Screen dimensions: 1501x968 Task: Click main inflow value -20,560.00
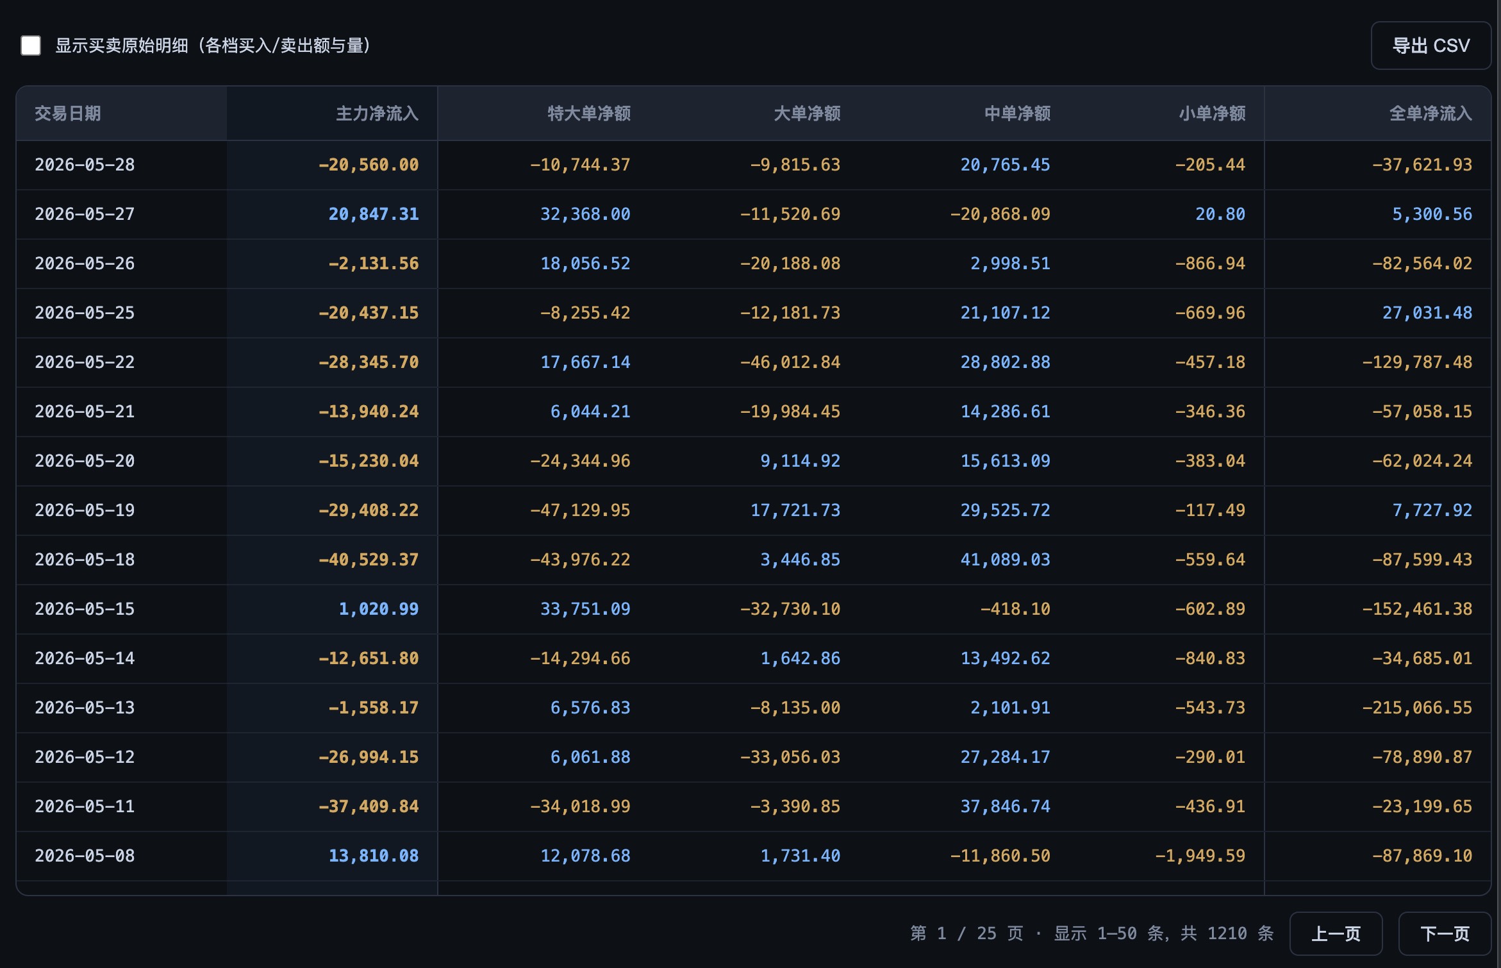coord(369,165)
